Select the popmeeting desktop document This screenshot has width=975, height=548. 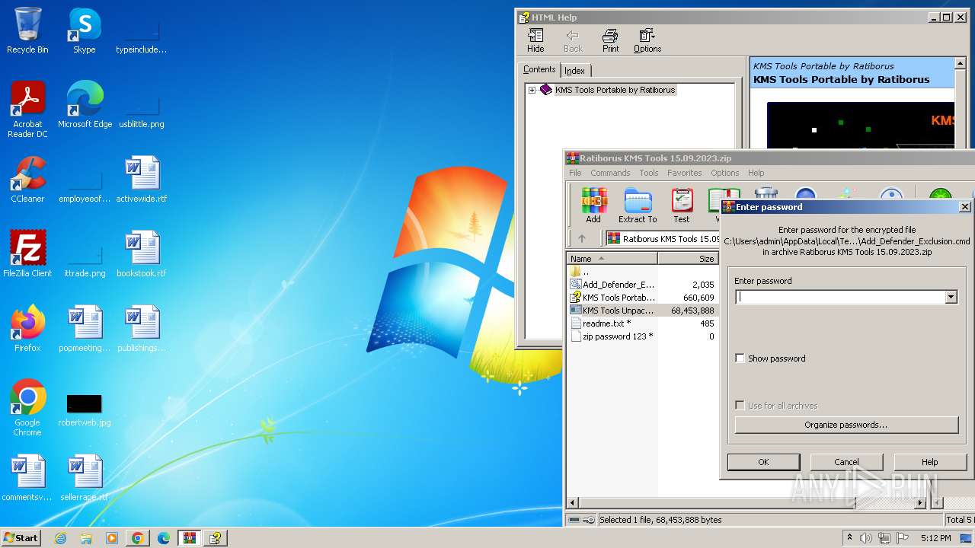tap(85, 330)
